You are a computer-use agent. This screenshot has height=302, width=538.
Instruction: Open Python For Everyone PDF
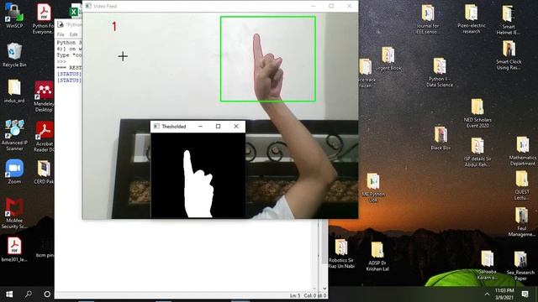[x=44, y=18]
